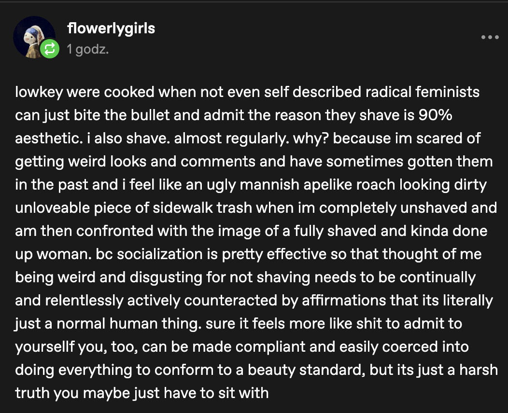Image resolution: width=508 pixels, height=413 pixels.
Task: Click the green reblog badge icon
Action: point(50,49)
